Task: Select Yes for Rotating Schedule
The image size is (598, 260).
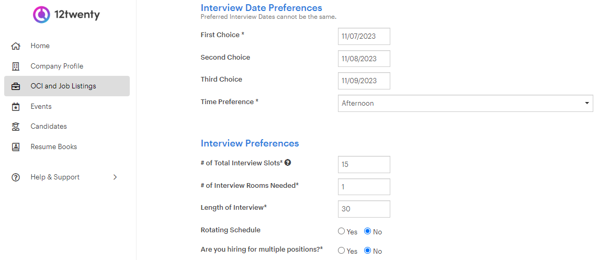Action: pyautogui.click(x=341, y=231)
